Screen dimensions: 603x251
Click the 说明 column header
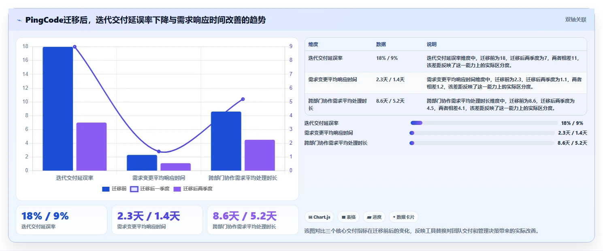coord(432,44)
